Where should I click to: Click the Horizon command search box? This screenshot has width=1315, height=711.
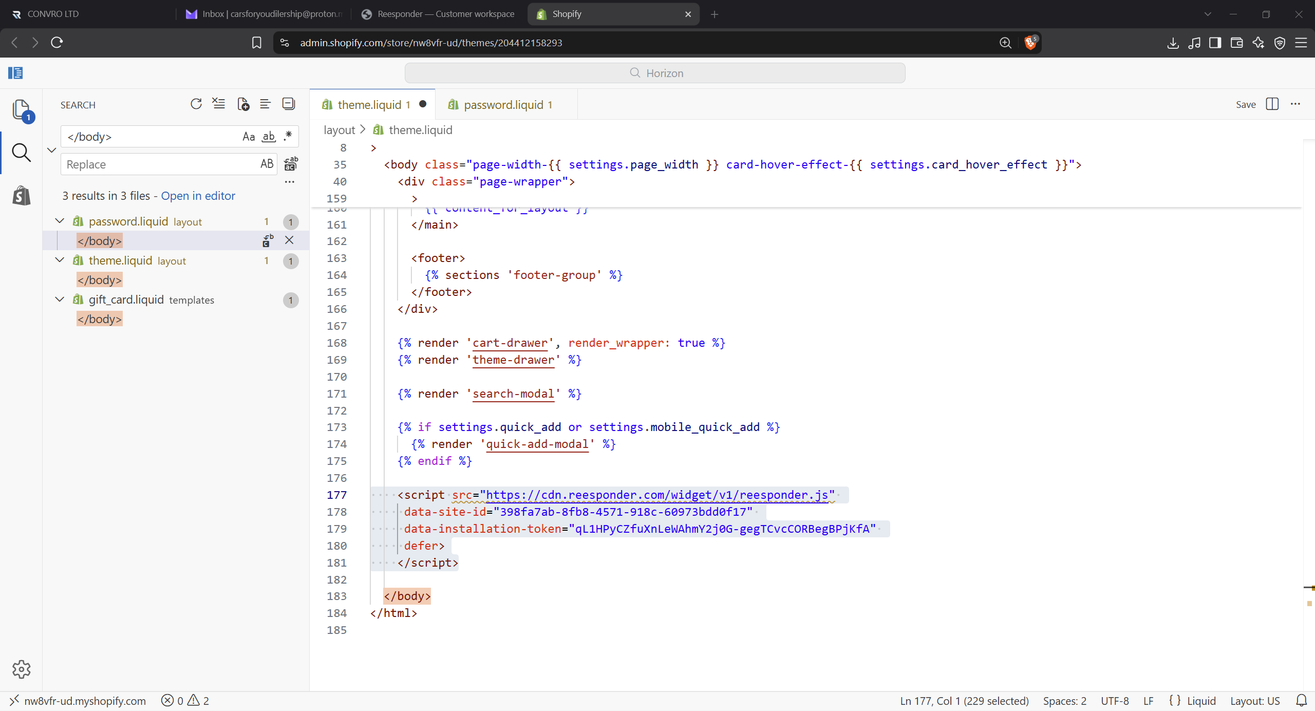(655, 73)
